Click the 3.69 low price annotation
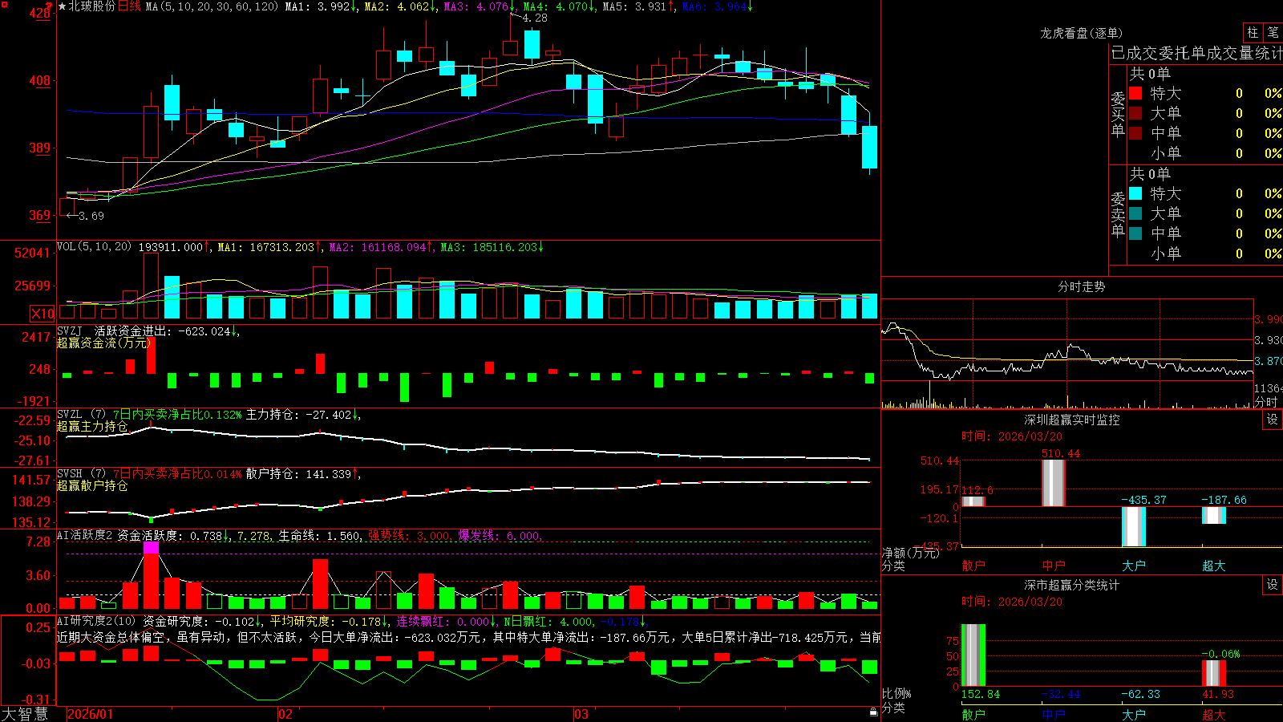1283x722 pixels. coord(91,216)
